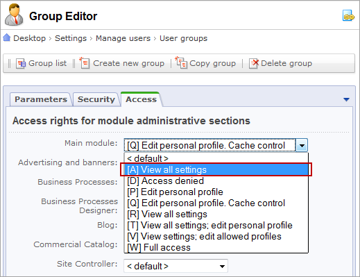Click the Commercial Catalog label
The height and width of the screenshot is (277, 360).
76,244
